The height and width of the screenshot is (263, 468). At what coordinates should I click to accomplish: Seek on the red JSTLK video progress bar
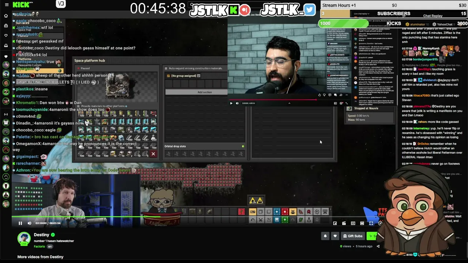tap(289, 100)
